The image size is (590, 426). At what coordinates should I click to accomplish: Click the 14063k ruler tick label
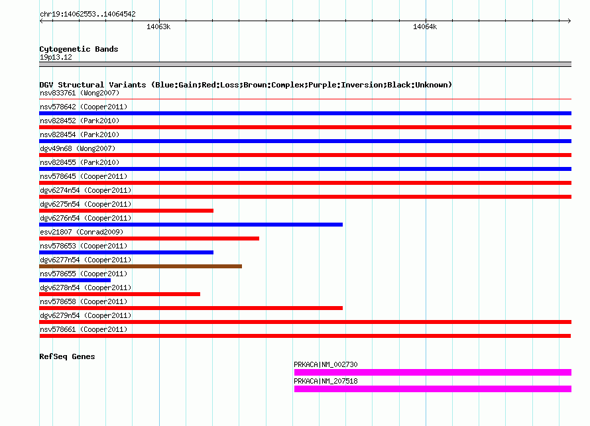tap(158, 27)
